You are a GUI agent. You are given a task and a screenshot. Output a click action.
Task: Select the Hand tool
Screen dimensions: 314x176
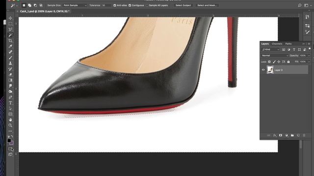(10, 120)
